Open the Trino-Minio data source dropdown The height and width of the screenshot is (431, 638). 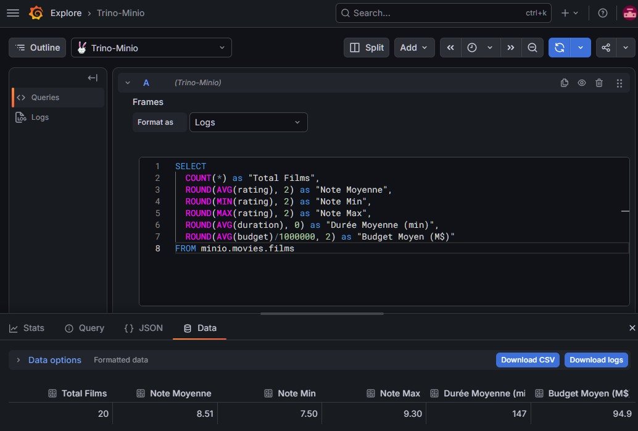tap(151, 48)
